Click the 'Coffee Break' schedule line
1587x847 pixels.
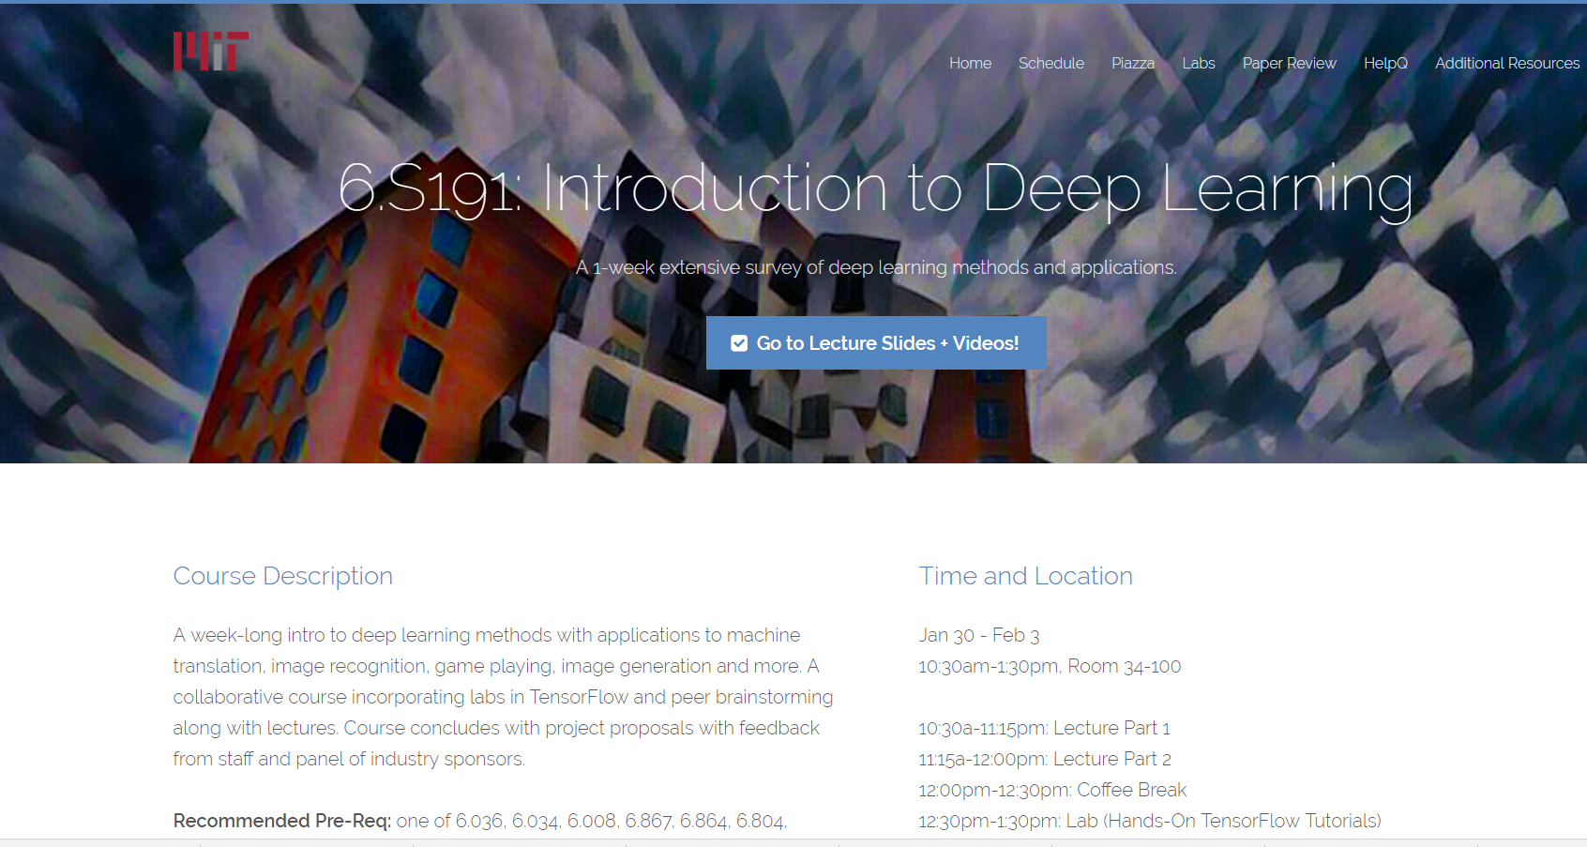pyautogui.click(x=1052, y=790)
